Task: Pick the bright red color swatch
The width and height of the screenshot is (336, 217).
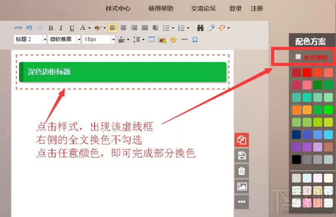Action: [307, 72]
